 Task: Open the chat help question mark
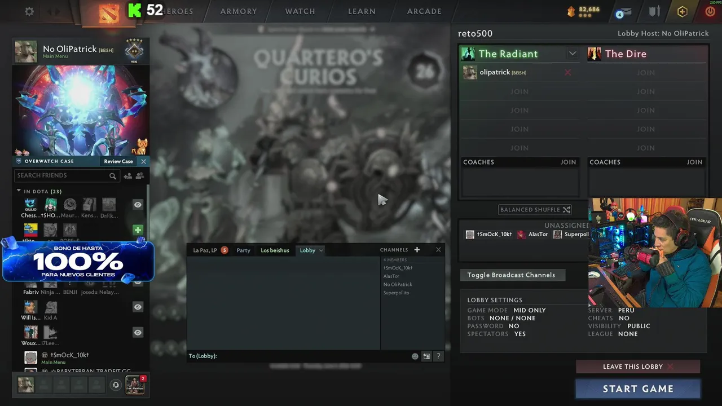(x=438, y=356)
